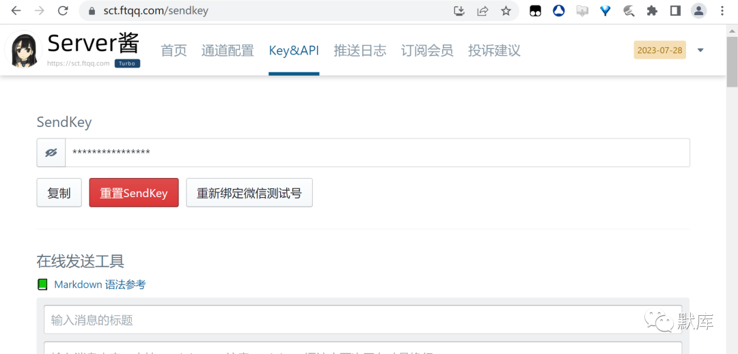Click the Turbo badge under the logo
Screen dimensions: 738x354
[x=127, y=63]
